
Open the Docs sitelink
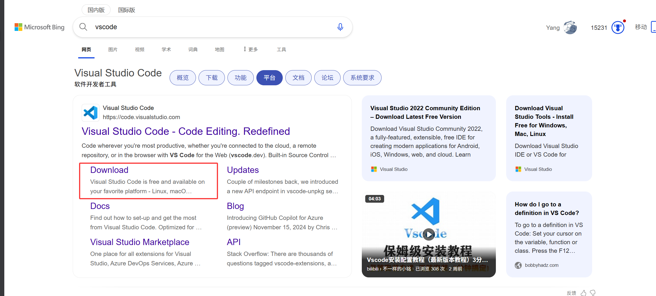pyautogui.click(x=100, y=206)
